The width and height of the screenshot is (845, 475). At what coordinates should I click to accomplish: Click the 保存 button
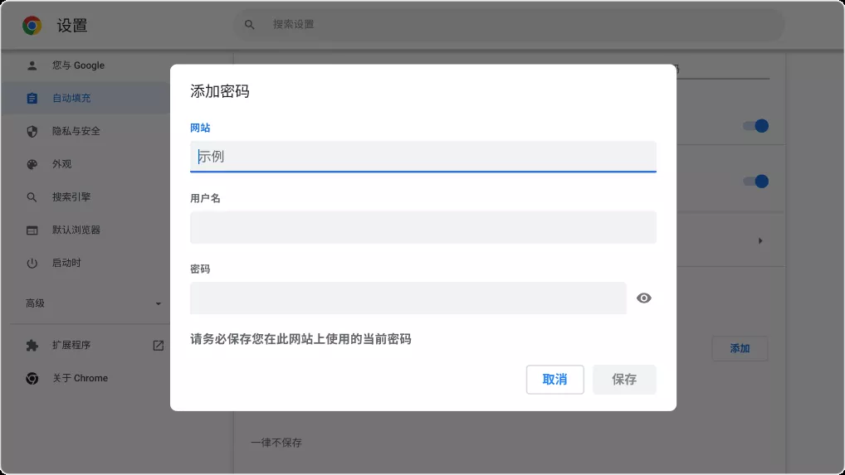[624, 380]
